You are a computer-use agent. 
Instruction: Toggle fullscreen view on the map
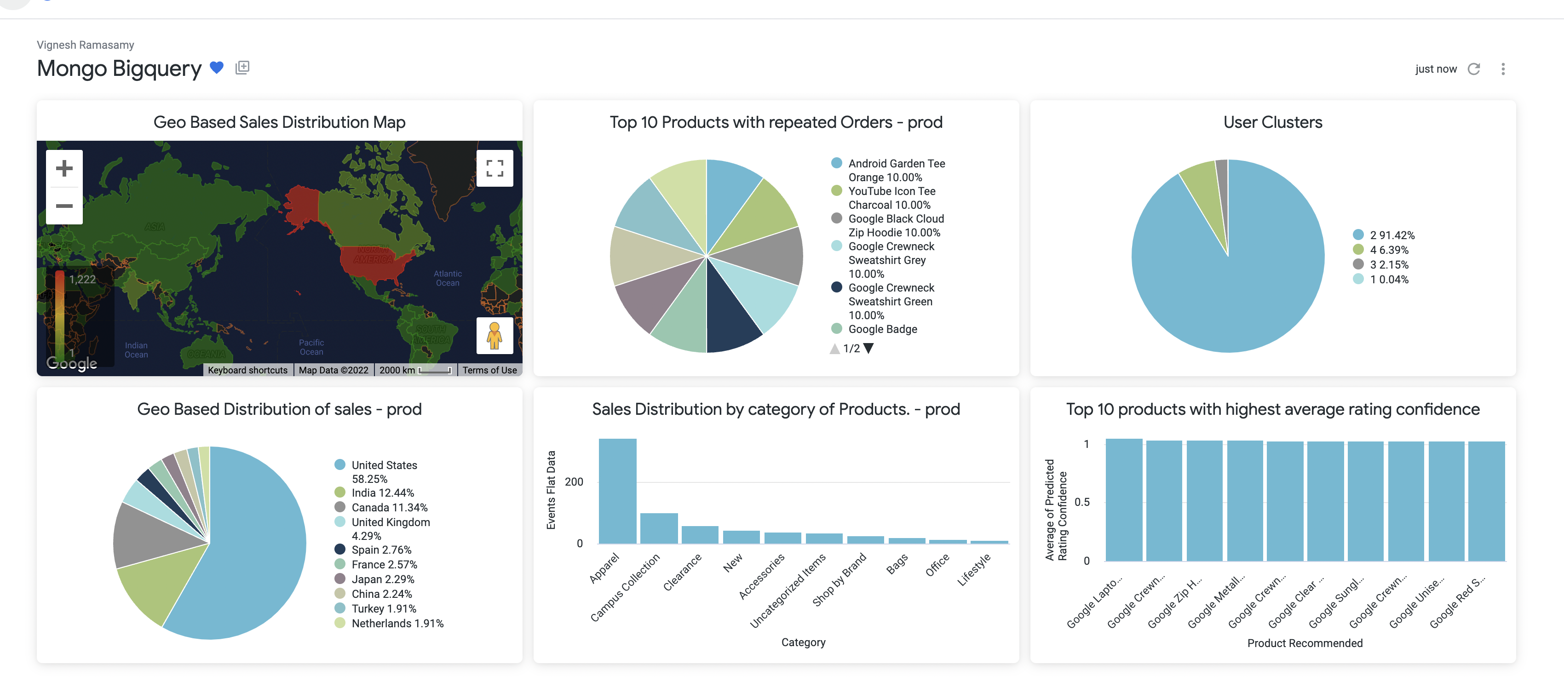(494, 168)
